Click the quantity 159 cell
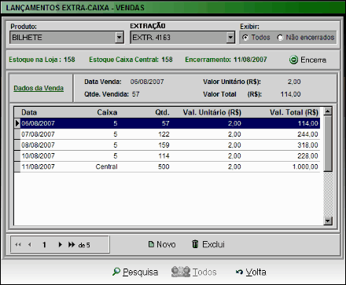 coord(164,145)
